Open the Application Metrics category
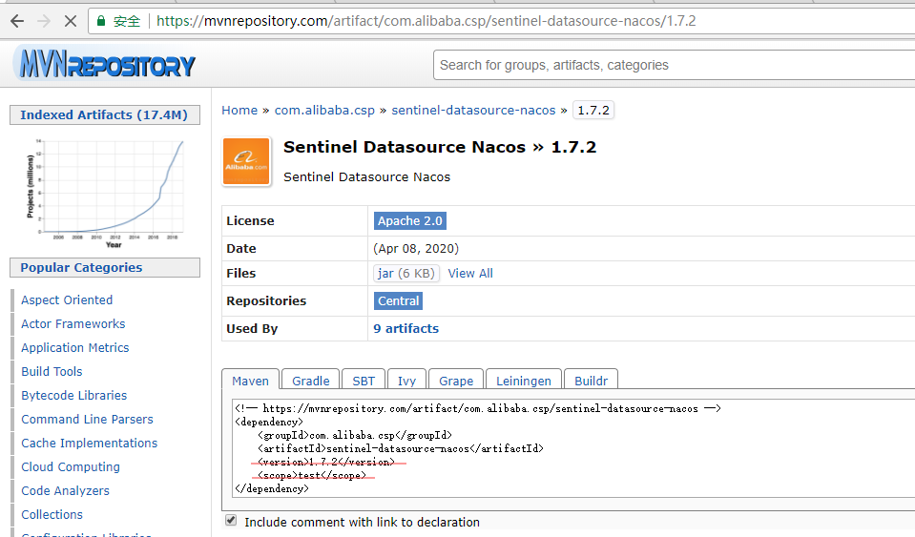Viewport: 915px width, 537px height. [x=75, y=347]
